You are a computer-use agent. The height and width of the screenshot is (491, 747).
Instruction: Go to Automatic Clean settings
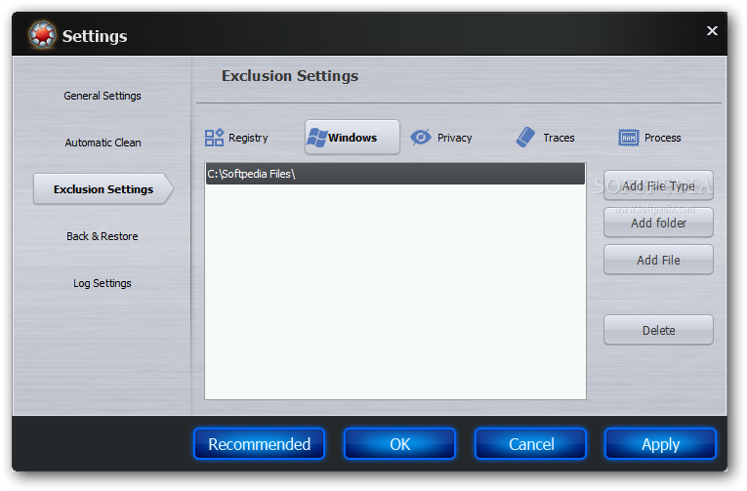coord(103,143)
